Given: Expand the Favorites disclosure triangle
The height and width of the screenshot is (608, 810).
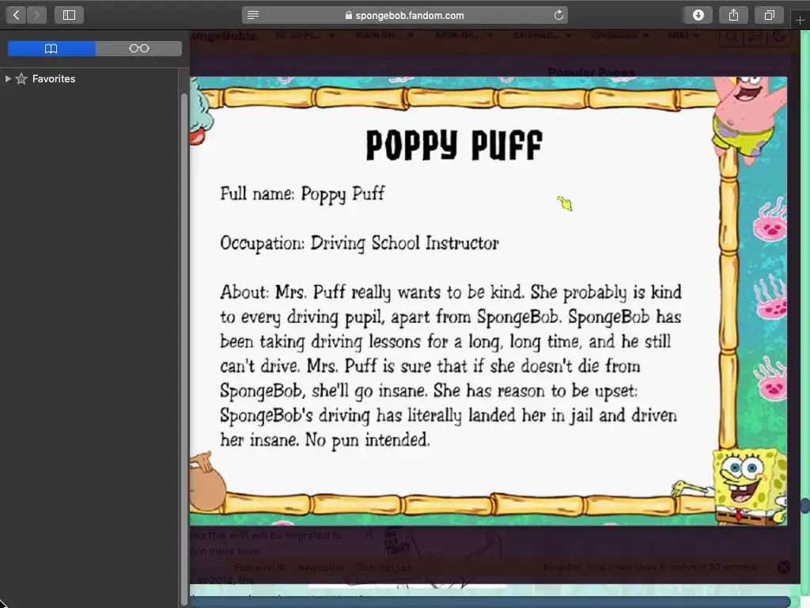Looking at the screenshot, I should click(8, 78).
